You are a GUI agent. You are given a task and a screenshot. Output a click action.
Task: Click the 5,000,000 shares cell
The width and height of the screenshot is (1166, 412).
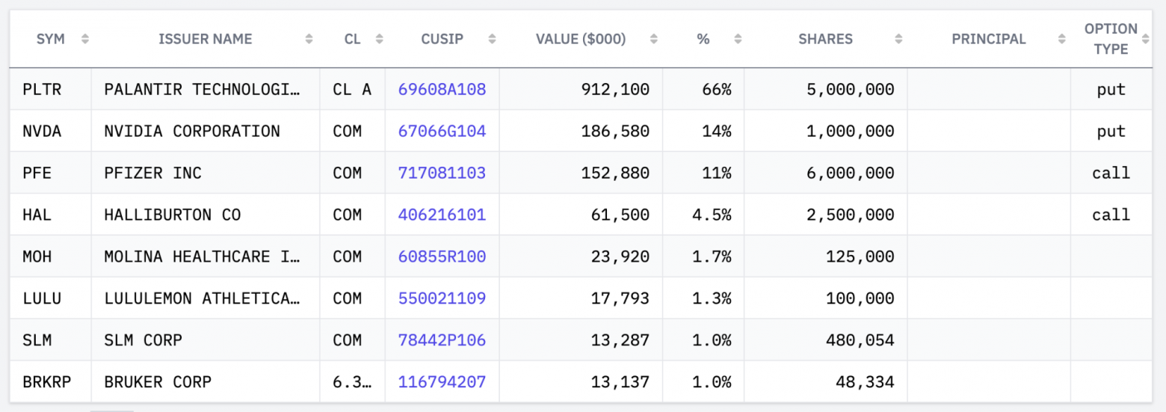(826, 89)
